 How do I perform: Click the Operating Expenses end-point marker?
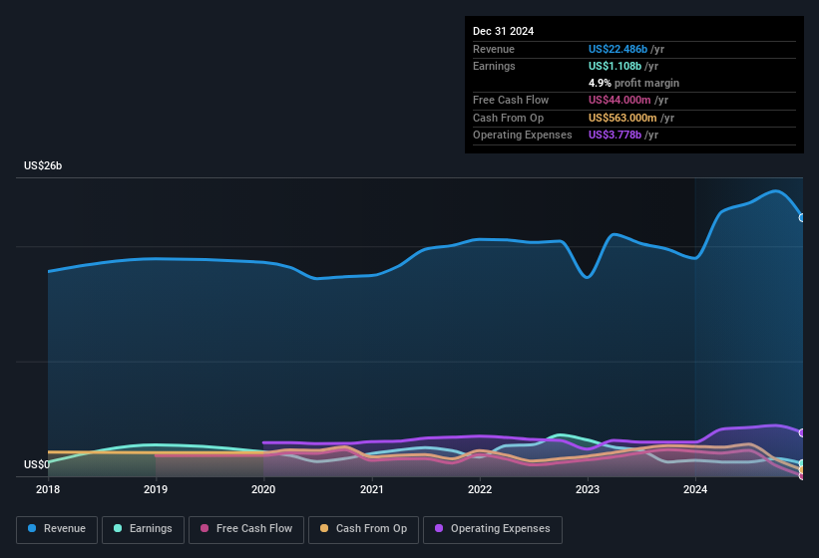tap(802, 432)
